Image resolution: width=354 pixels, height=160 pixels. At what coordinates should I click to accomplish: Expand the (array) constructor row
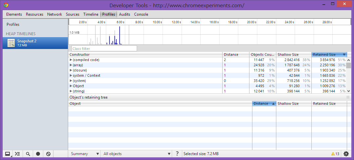point(71,65)
